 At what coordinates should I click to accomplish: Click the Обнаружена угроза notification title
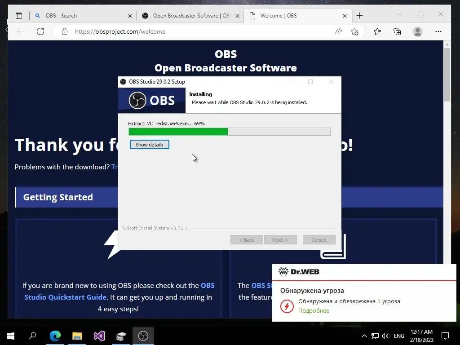click(x=312, y=291)
